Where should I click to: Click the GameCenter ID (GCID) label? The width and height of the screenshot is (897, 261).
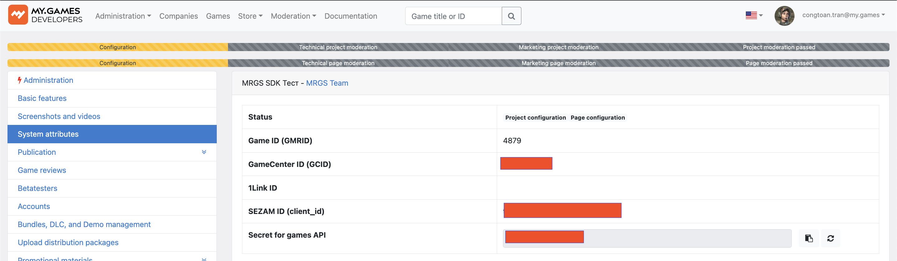tap(289, 164)
